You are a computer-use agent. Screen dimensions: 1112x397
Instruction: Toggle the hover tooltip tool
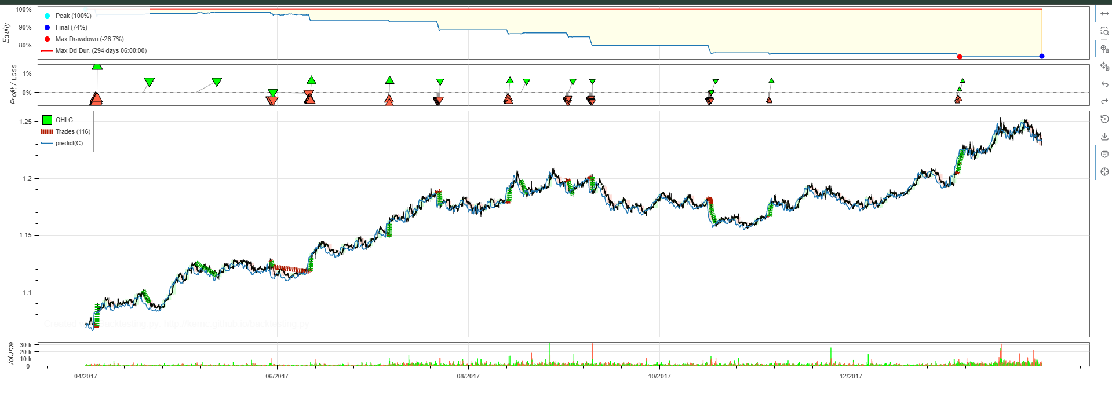point(1104,155)
